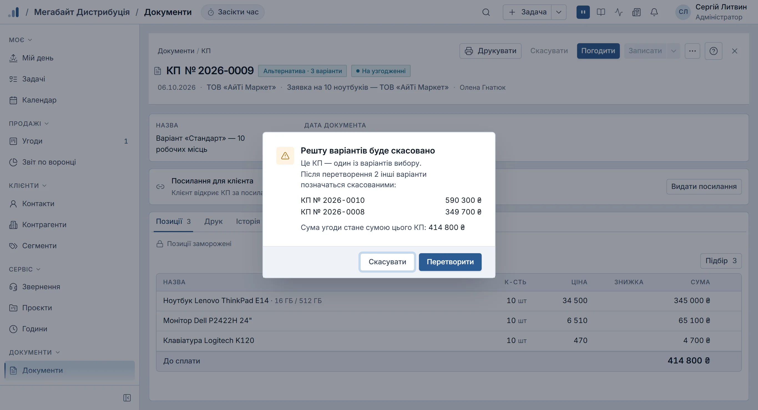This screenshot has height=410, width=758.
Task: Collapse the ПРОДАЖІ sidebar section
Action: [29, 124]
